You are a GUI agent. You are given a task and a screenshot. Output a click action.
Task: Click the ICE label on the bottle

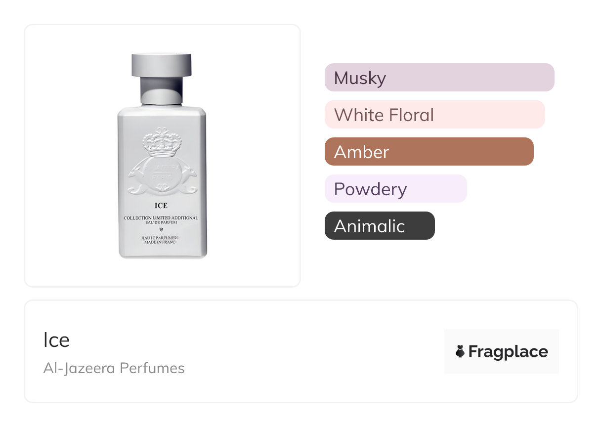tap(161, 206)
